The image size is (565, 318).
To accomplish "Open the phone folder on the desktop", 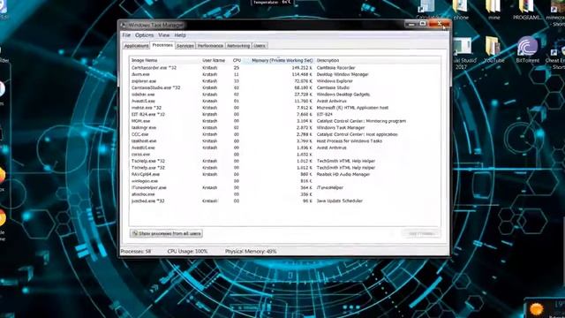I will (461, 10).
